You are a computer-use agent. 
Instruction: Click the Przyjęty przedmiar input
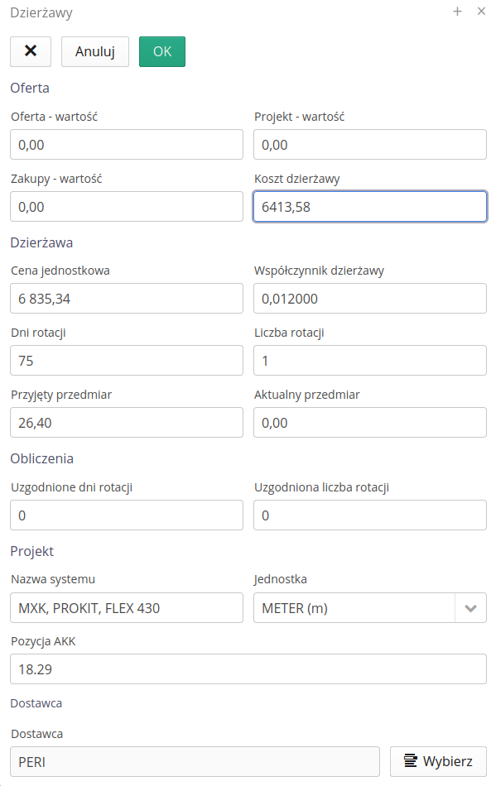127,423
